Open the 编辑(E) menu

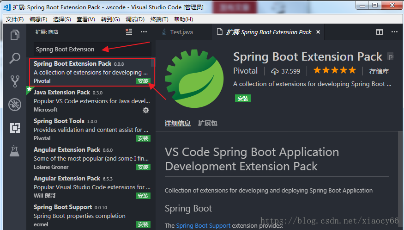38,19
